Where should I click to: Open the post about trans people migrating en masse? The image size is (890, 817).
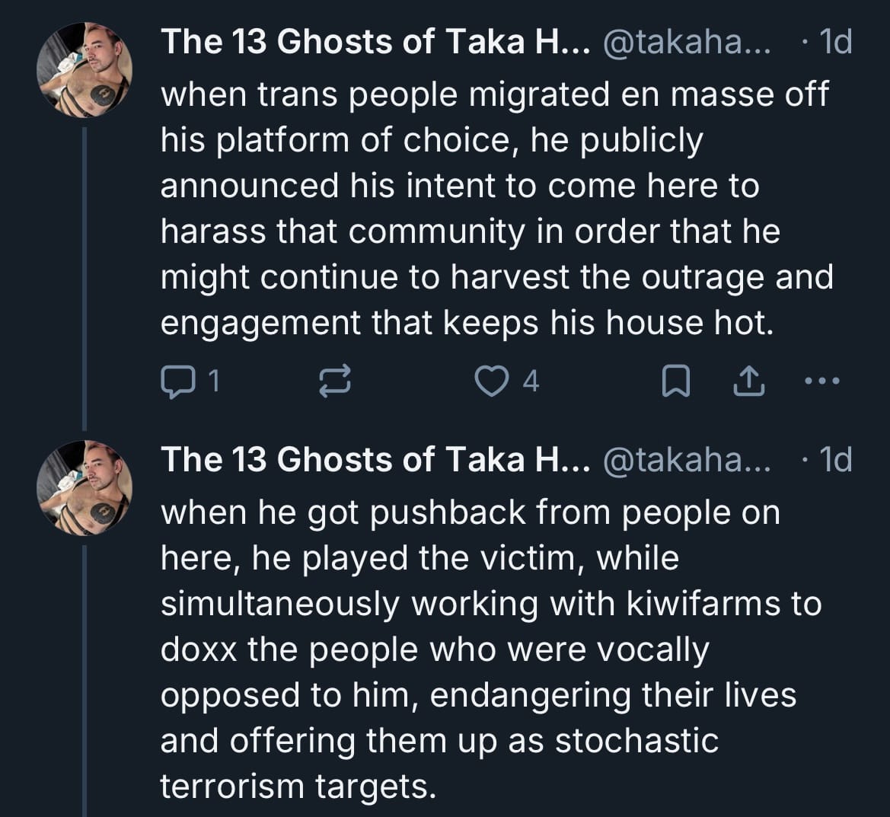(495, 209)
